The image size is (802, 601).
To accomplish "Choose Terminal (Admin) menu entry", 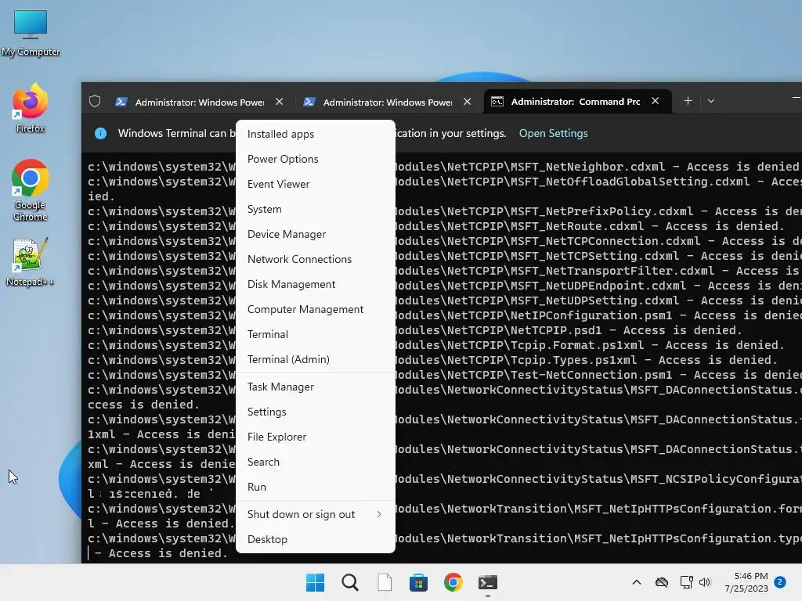I will tap(316, 359).
